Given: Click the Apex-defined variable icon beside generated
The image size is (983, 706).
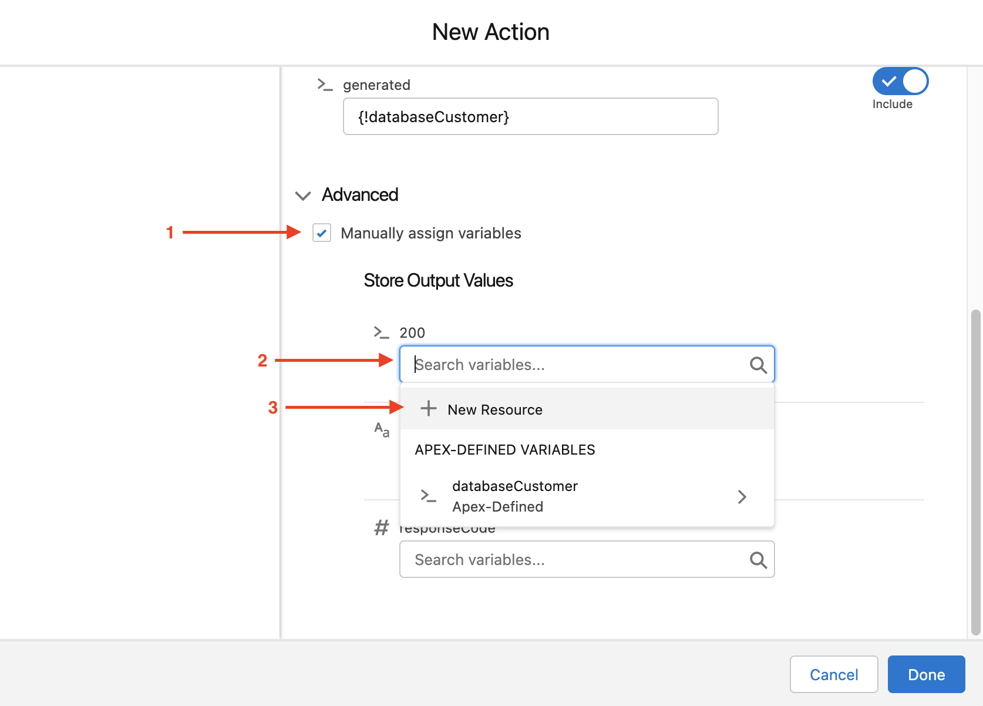Looking at the screenshot, I should pyautogui.click(x=325, y=85).
